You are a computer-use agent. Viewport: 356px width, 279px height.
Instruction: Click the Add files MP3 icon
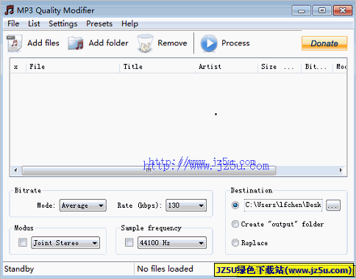coord(14,43)
